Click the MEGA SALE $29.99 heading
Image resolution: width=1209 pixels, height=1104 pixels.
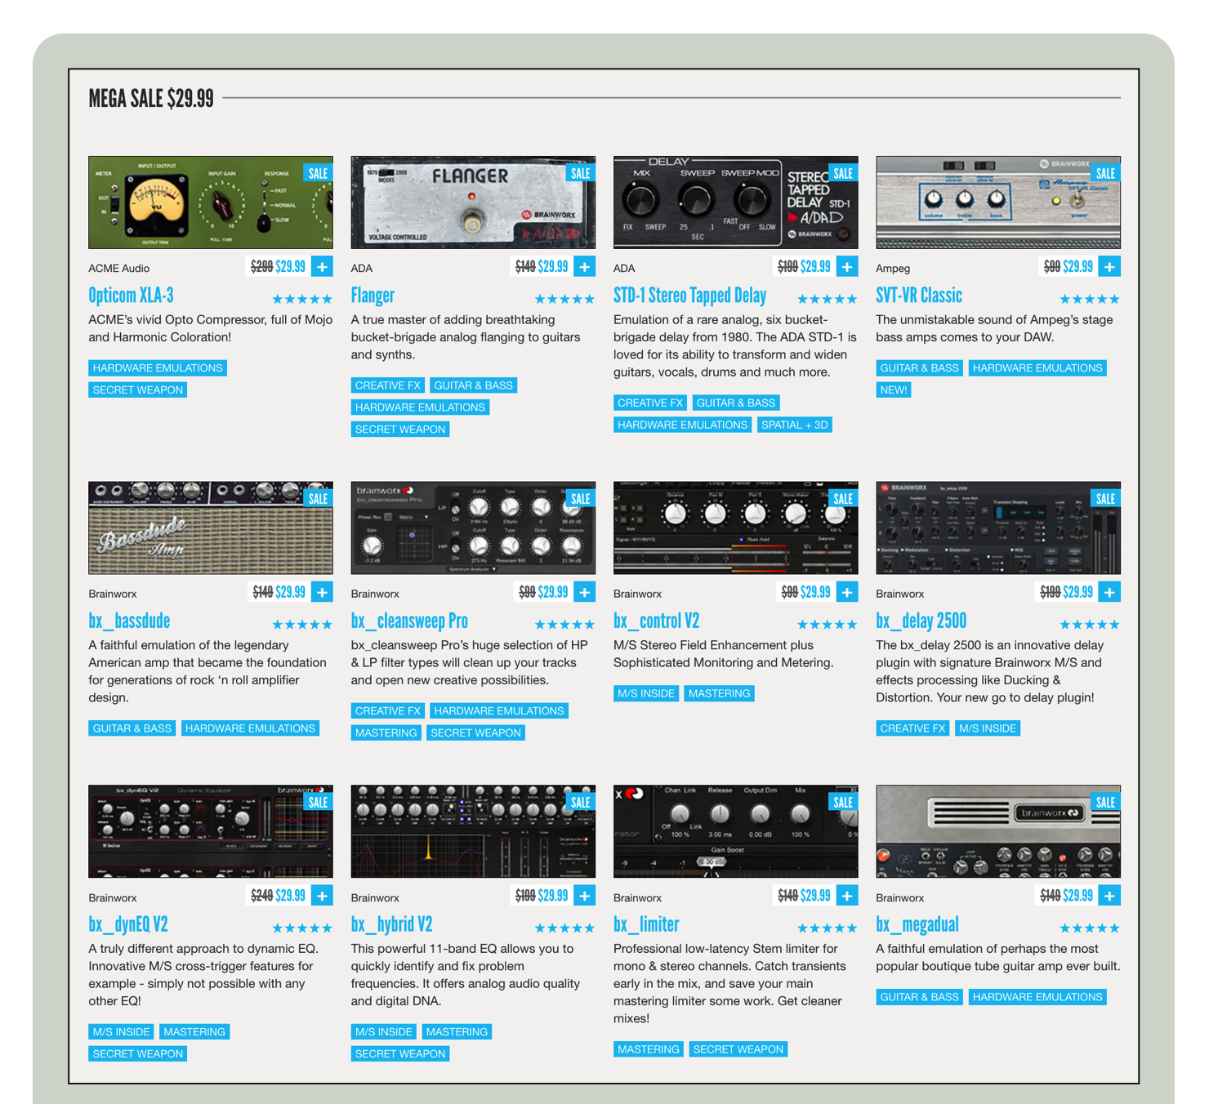pos(151,99)
